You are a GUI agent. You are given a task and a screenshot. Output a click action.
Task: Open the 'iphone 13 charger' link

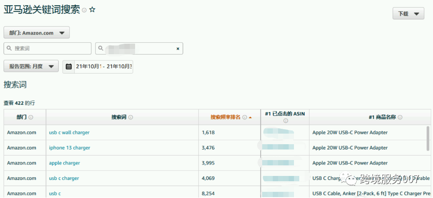69,148
